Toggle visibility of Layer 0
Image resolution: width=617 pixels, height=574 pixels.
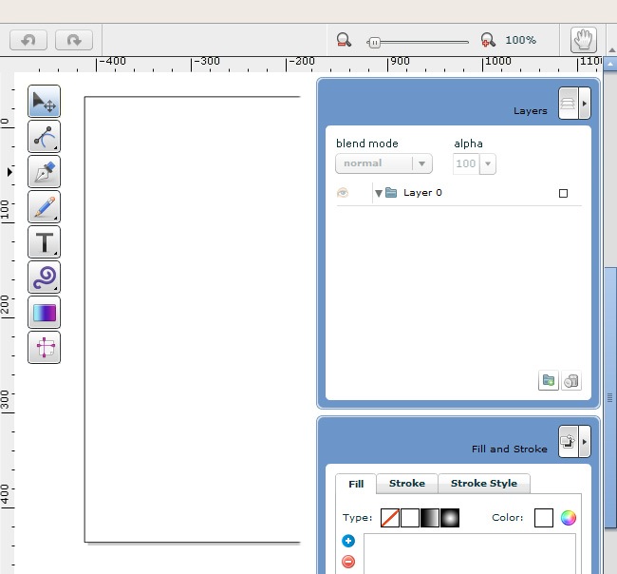point(343,193)
